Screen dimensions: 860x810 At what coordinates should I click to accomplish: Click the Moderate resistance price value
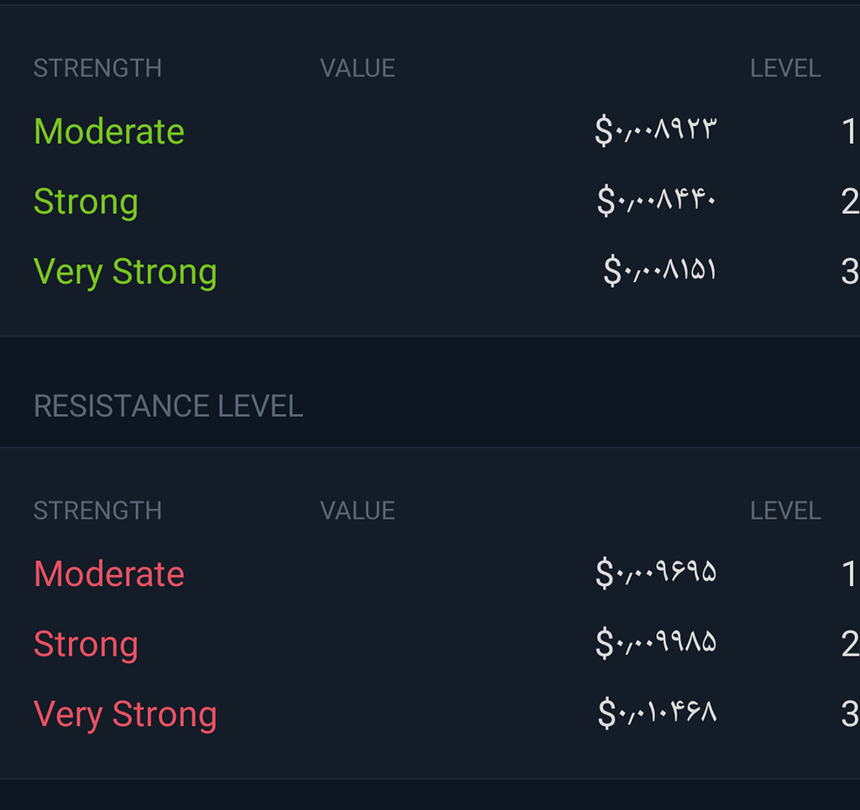coord(656,573)
